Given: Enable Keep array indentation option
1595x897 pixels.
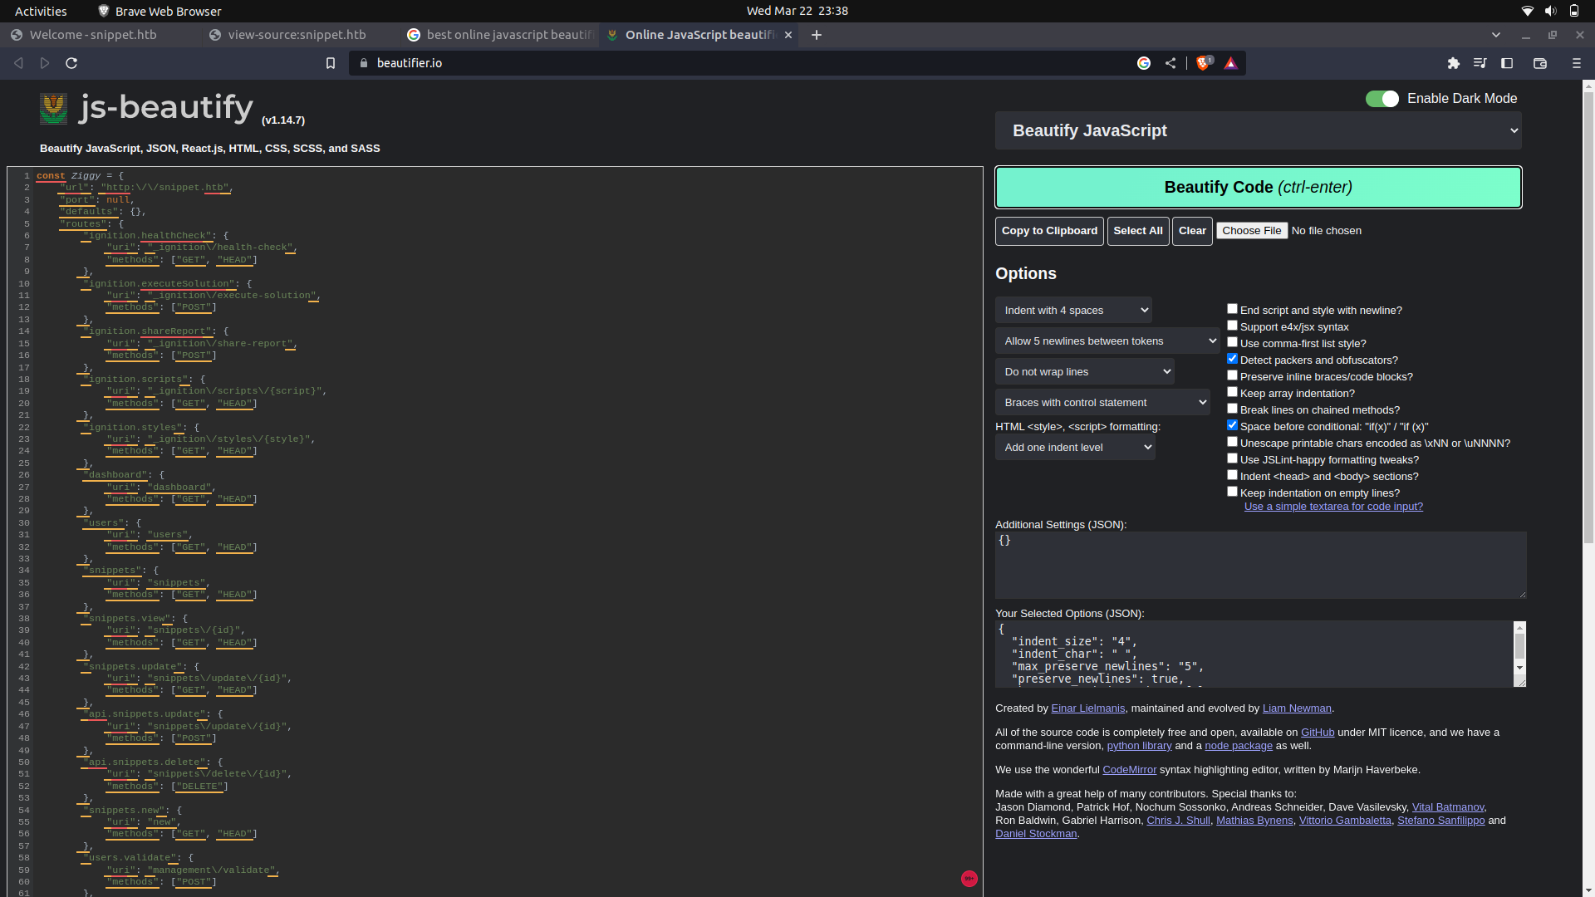Looking at the screenshot, I should 1233,391.
